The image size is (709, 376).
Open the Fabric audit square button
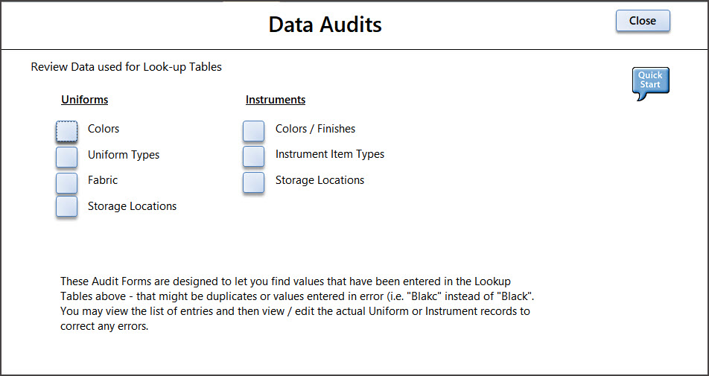click(x=67, y=182)
